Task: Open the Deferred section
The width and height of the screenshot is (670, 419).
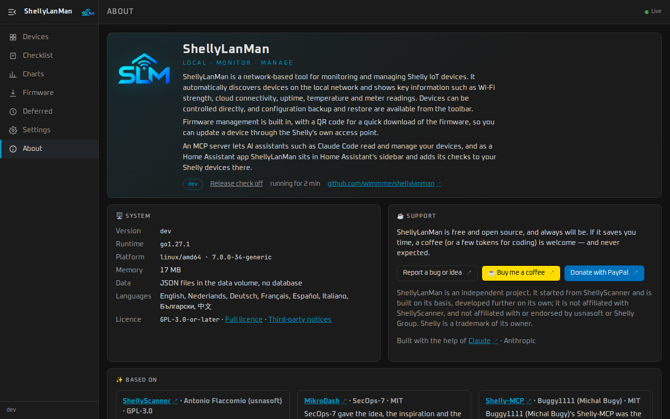Action: click(x=49, y=111)
